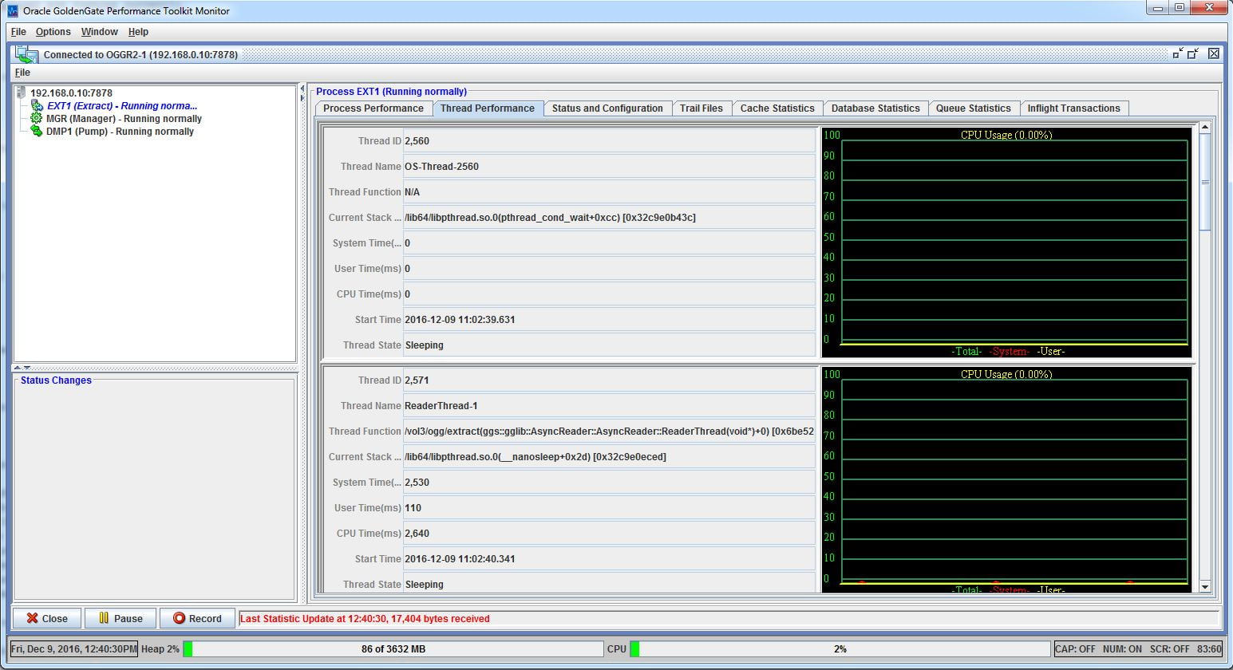The image size is (1233, 670).
Task: Click the Thread Function field with AsyncReader::ReaderThread
Action: point(609,432)
